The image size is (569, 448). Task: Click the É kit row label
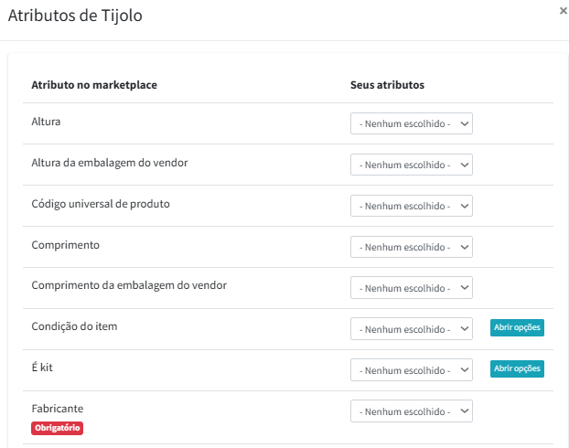tap(43, 367)
